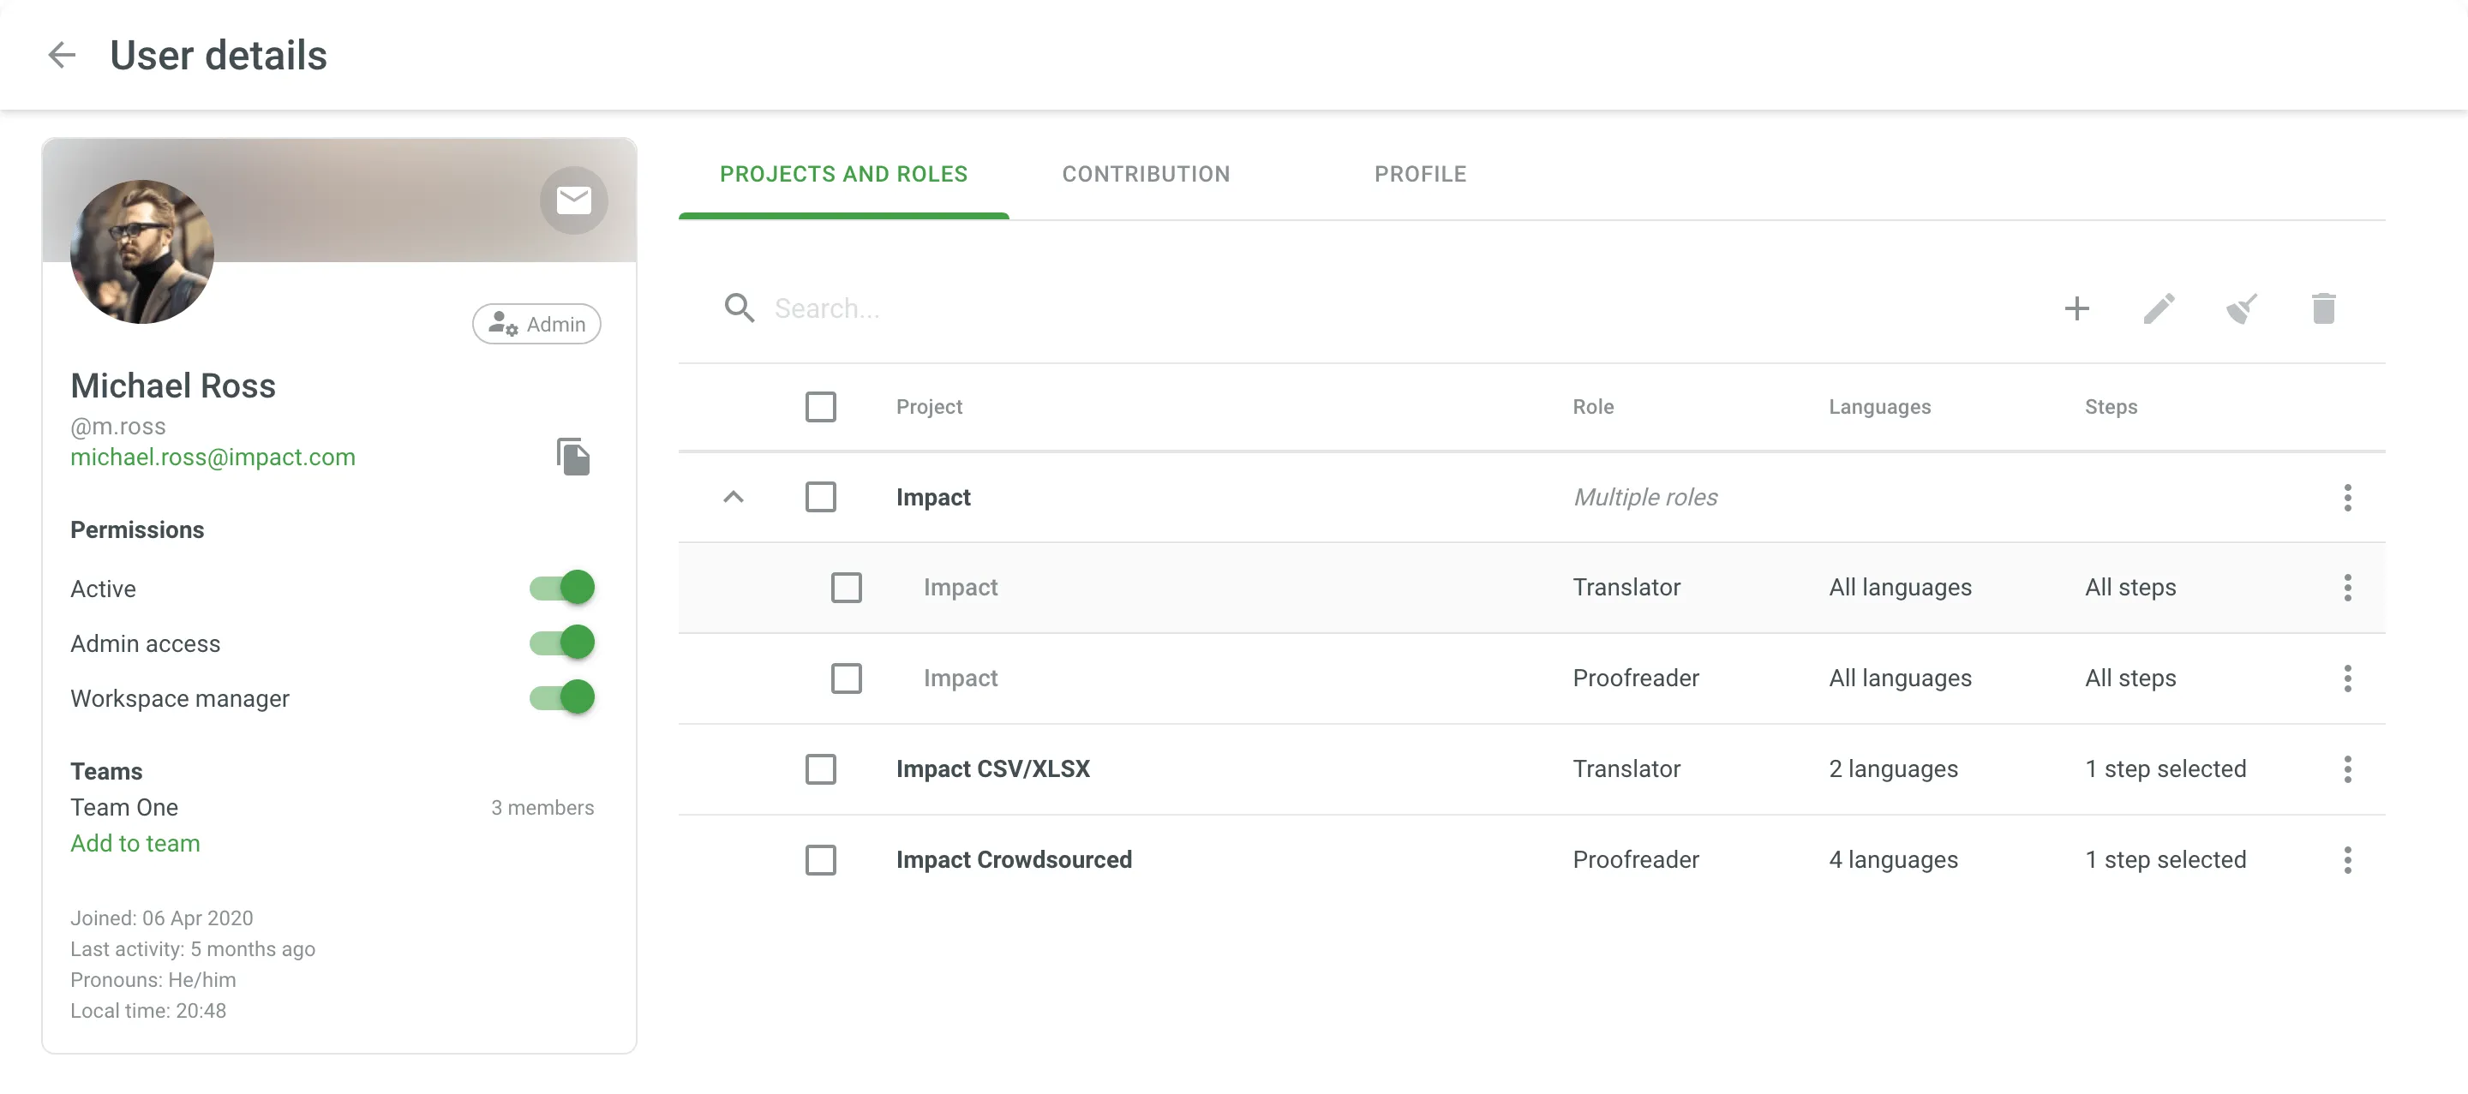Click Proofreader role in Impact Crowdsourced row
The width and height of the screenshot is (2468, 1094).
(x=1635, y=860)
